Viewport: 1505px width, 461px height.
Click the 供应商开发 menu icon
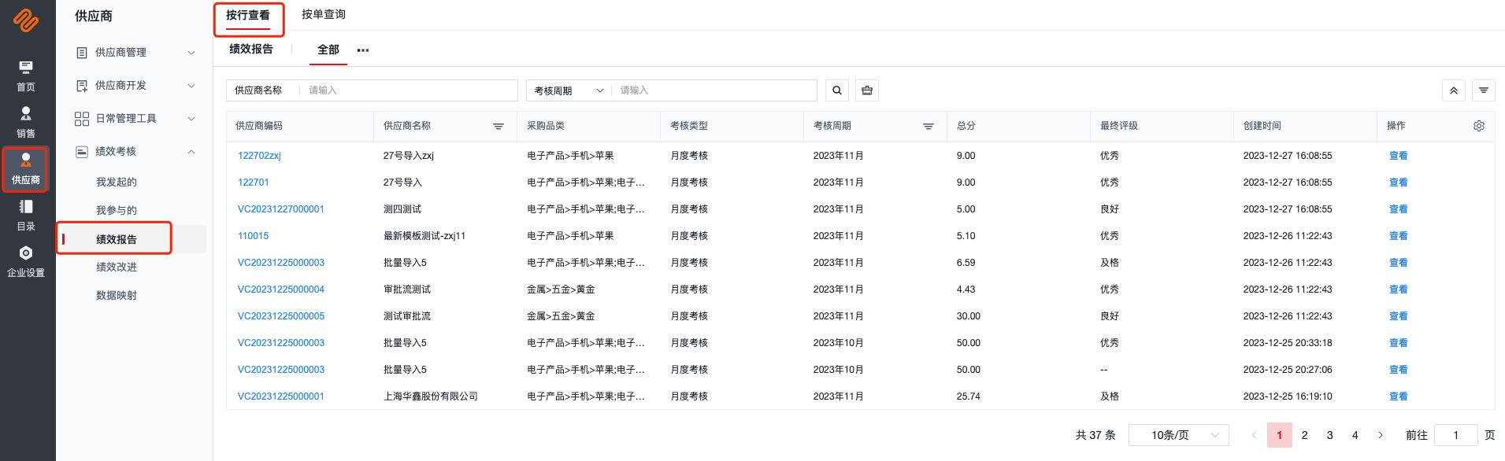tap(82, 86)
